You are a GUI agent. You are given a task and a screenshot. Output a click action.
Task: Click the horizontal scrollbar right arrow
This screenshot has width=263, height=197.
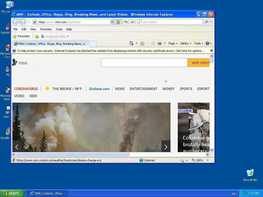[x=208, y=154]
